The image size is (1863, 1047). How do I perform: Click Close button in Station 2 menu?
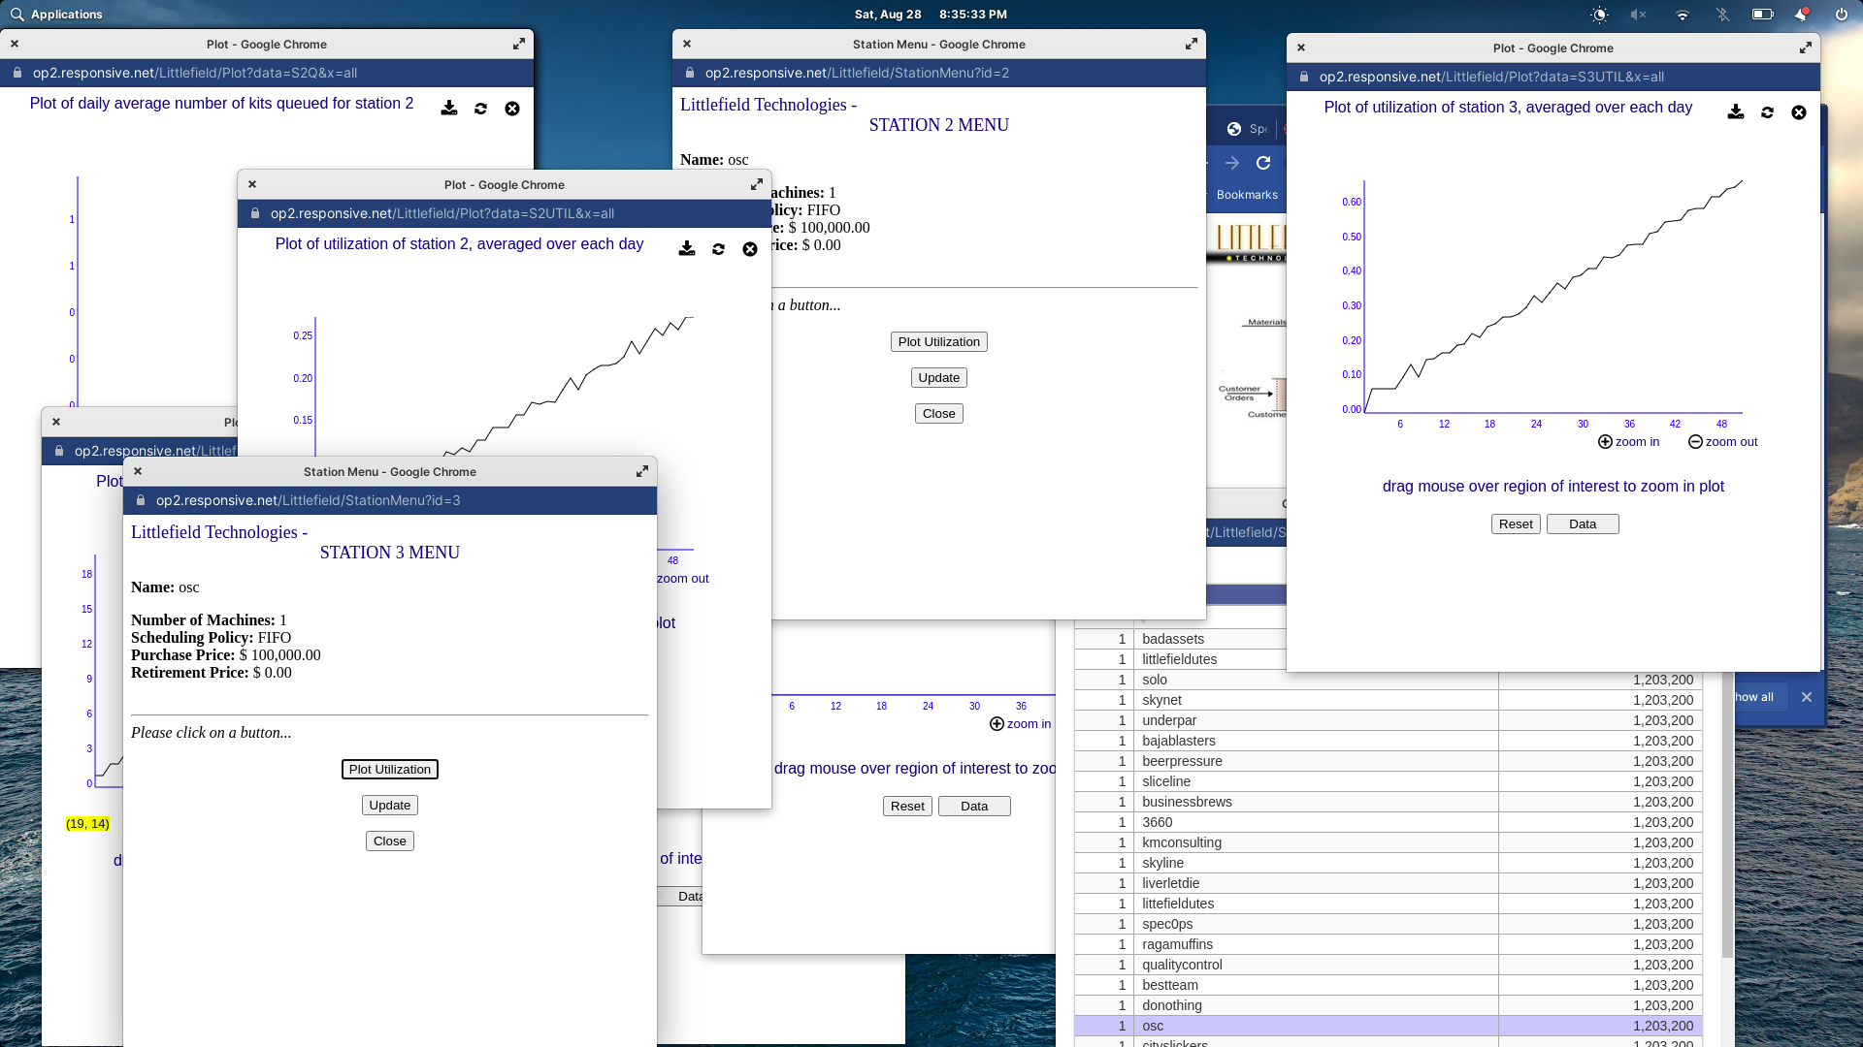(x=938, y=414)
